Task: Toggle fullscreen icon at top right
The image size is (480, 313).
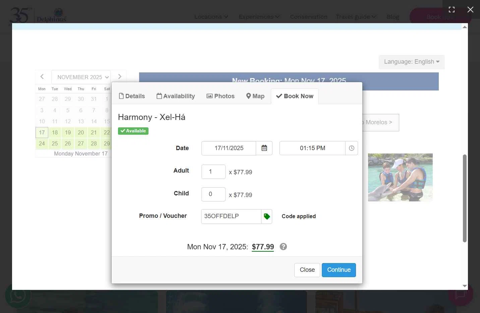Action: [452, 10]
